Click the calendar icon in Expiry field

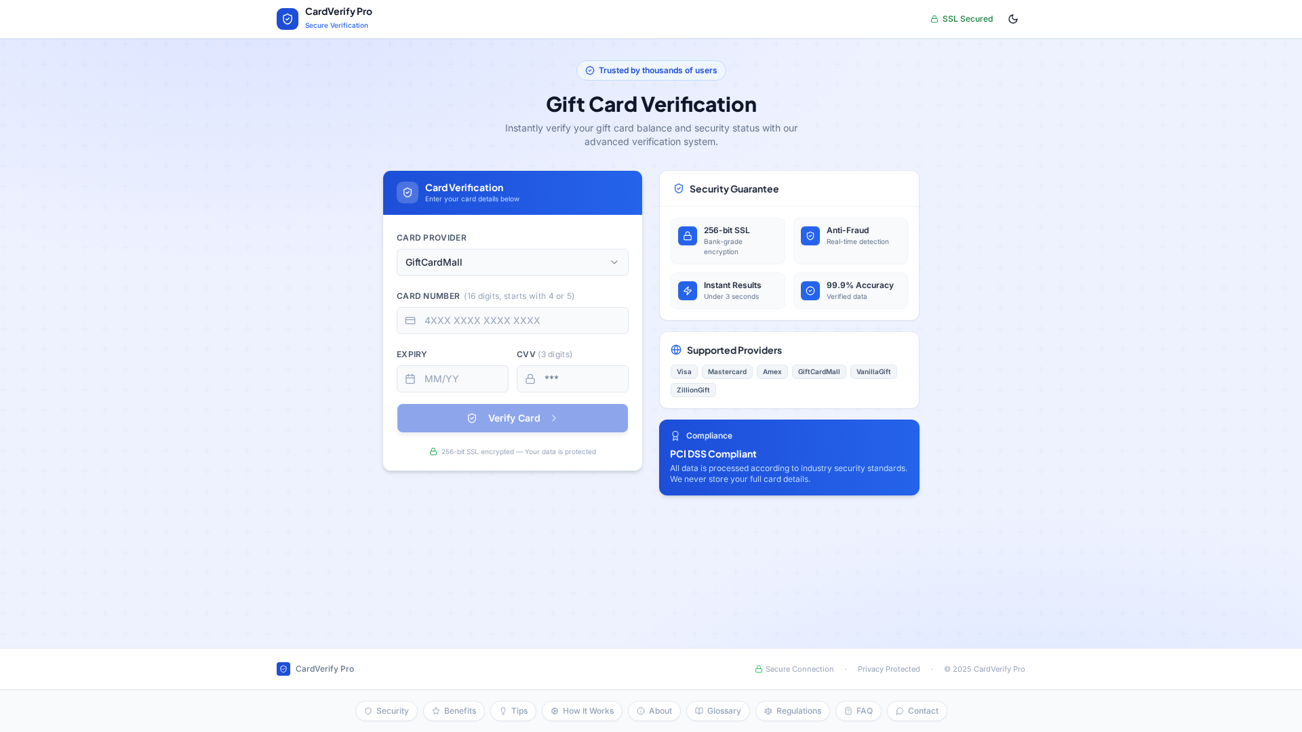pos(410,379)
